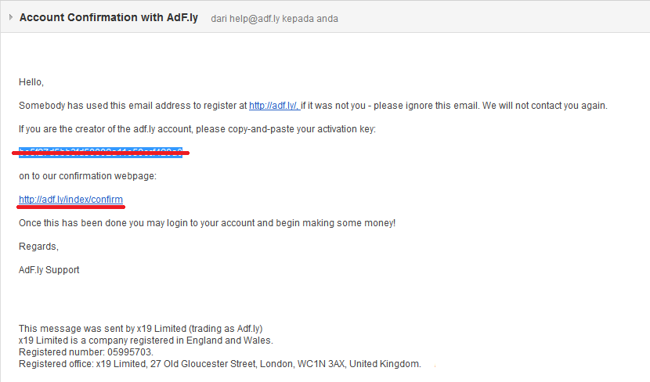Click 'registered in England and Wales' line
The height and width of the screenshot is (382, 650).
click(x=146, y=341)
